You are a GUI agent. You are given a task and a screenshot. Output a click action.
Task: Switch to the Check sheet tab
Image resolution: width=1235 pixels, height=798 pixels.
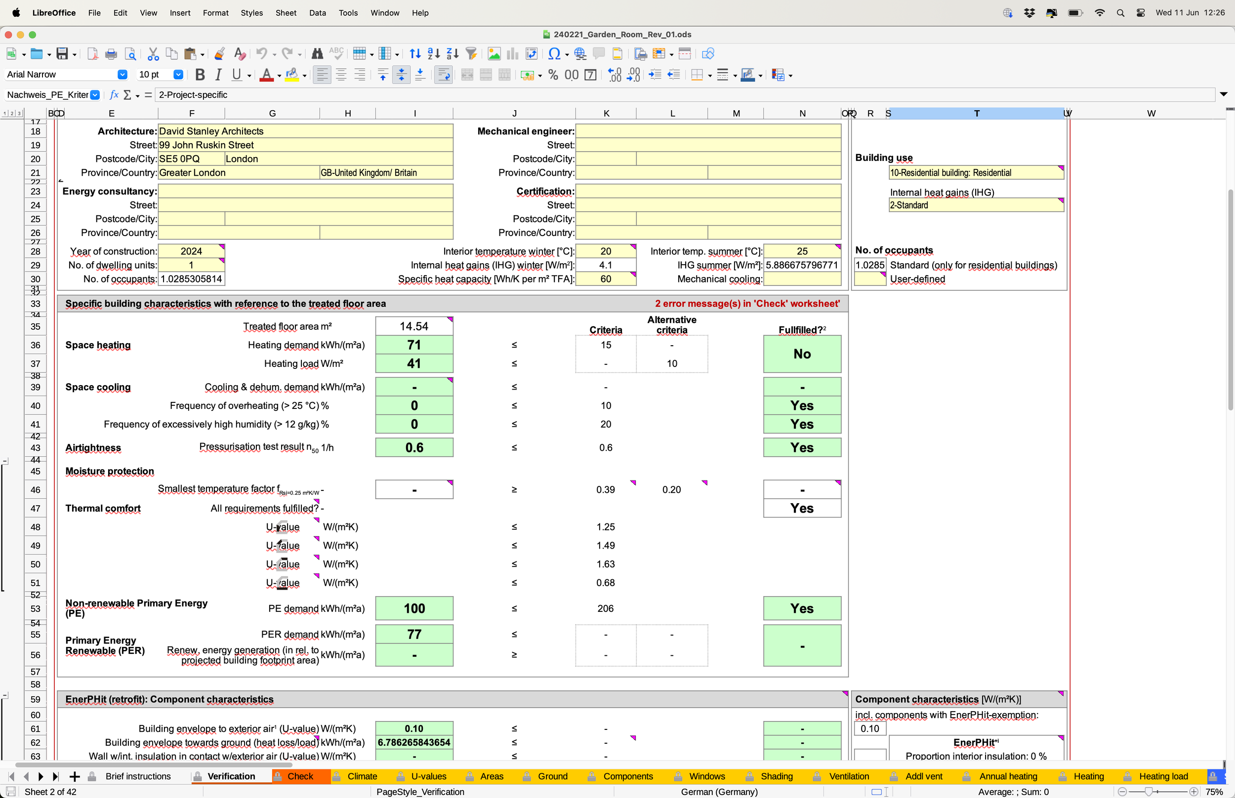[300, 776]
